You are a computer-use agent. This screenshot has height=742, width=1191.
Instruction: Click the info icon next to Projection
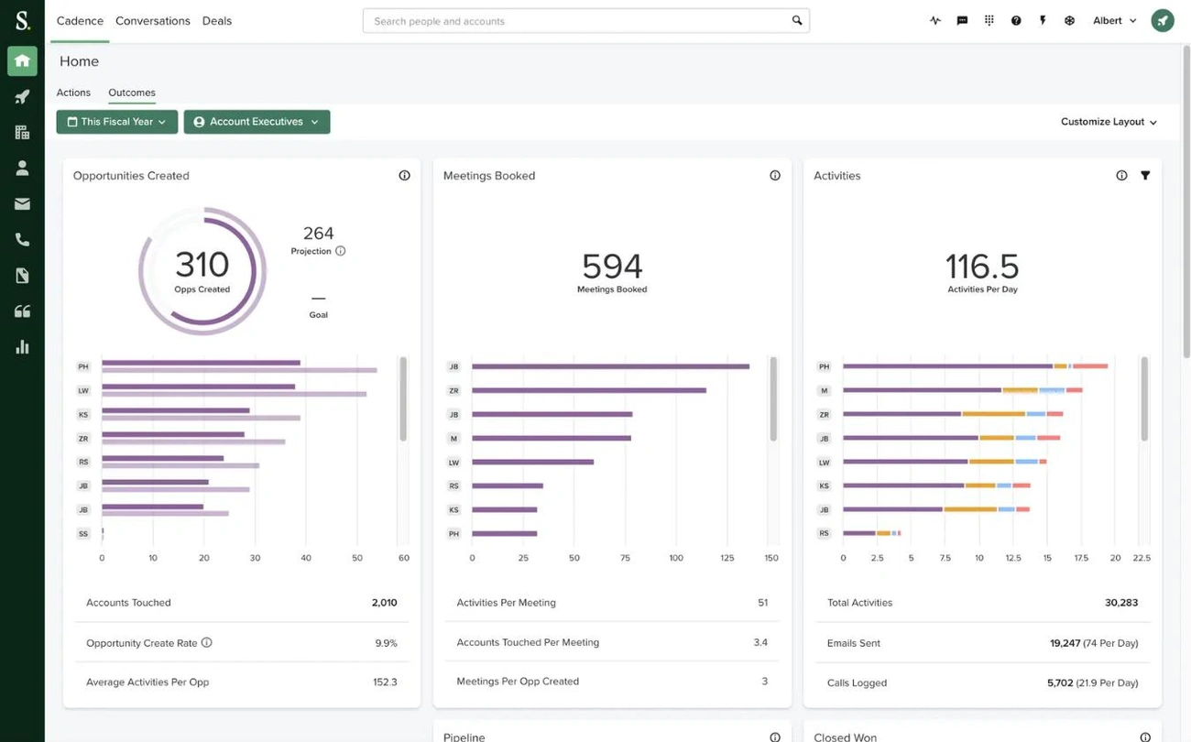[x=340, y=250]
